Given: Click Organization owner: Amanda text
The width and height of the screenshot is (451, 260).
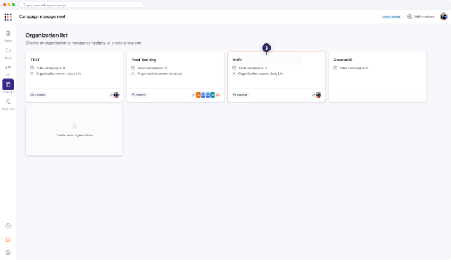Looking at the screenshot, I should coord(160,74).
